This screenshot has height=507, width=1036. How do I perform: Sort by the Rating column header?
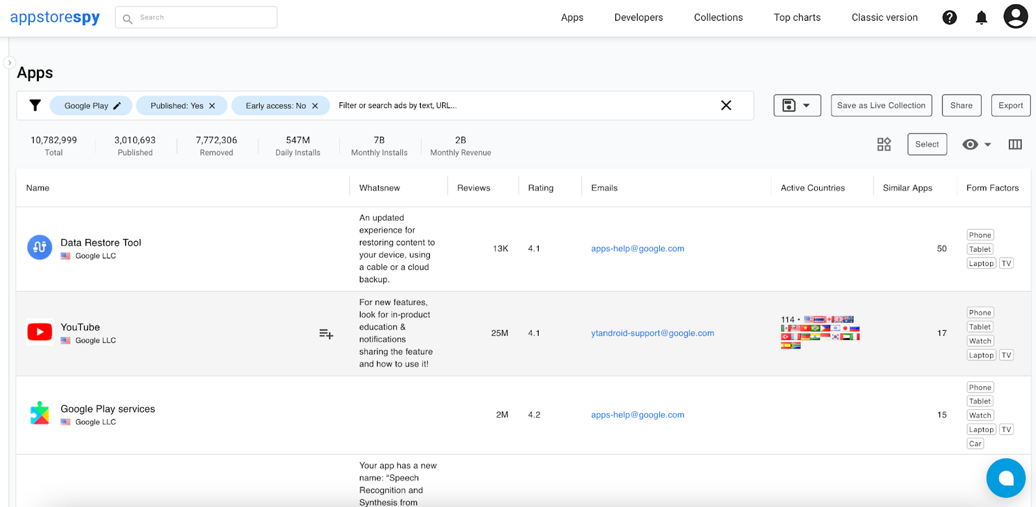click(541, 188)
